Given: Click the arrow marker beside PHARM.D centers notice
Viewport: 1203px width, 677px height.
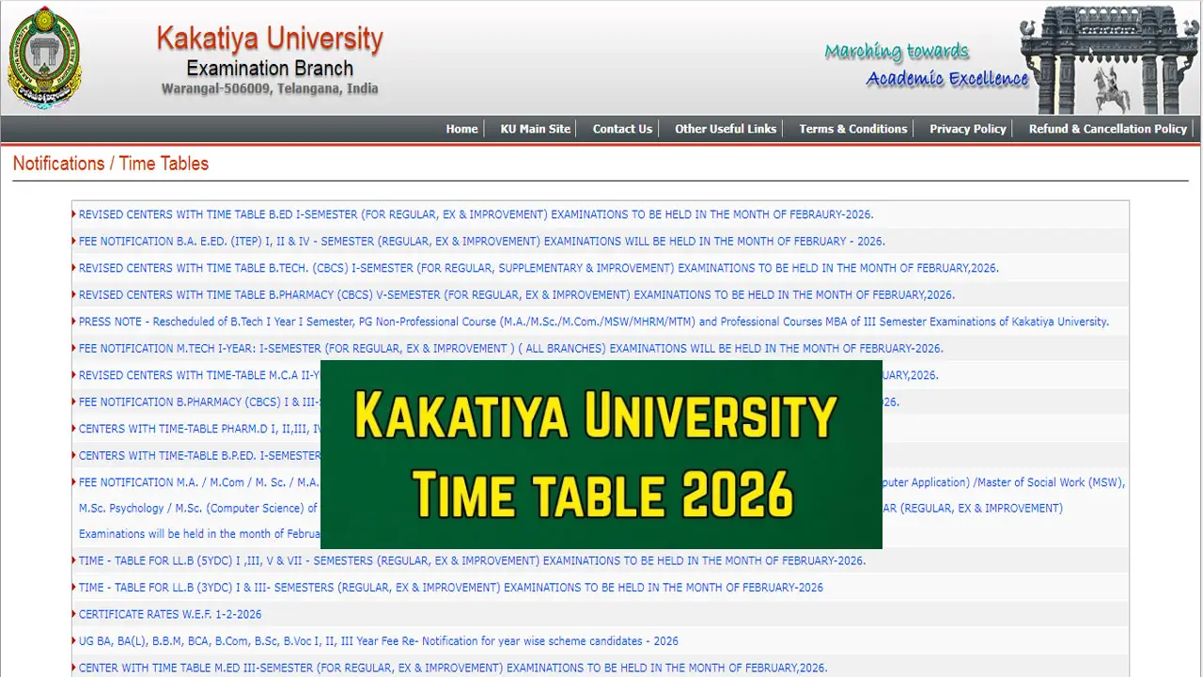Looking at the screenshot, I should click(x=74, y=429).
